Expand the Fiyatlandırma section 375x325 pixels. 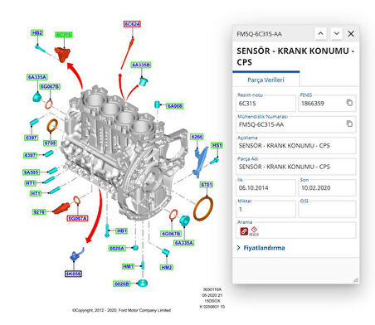pos(261,248)
